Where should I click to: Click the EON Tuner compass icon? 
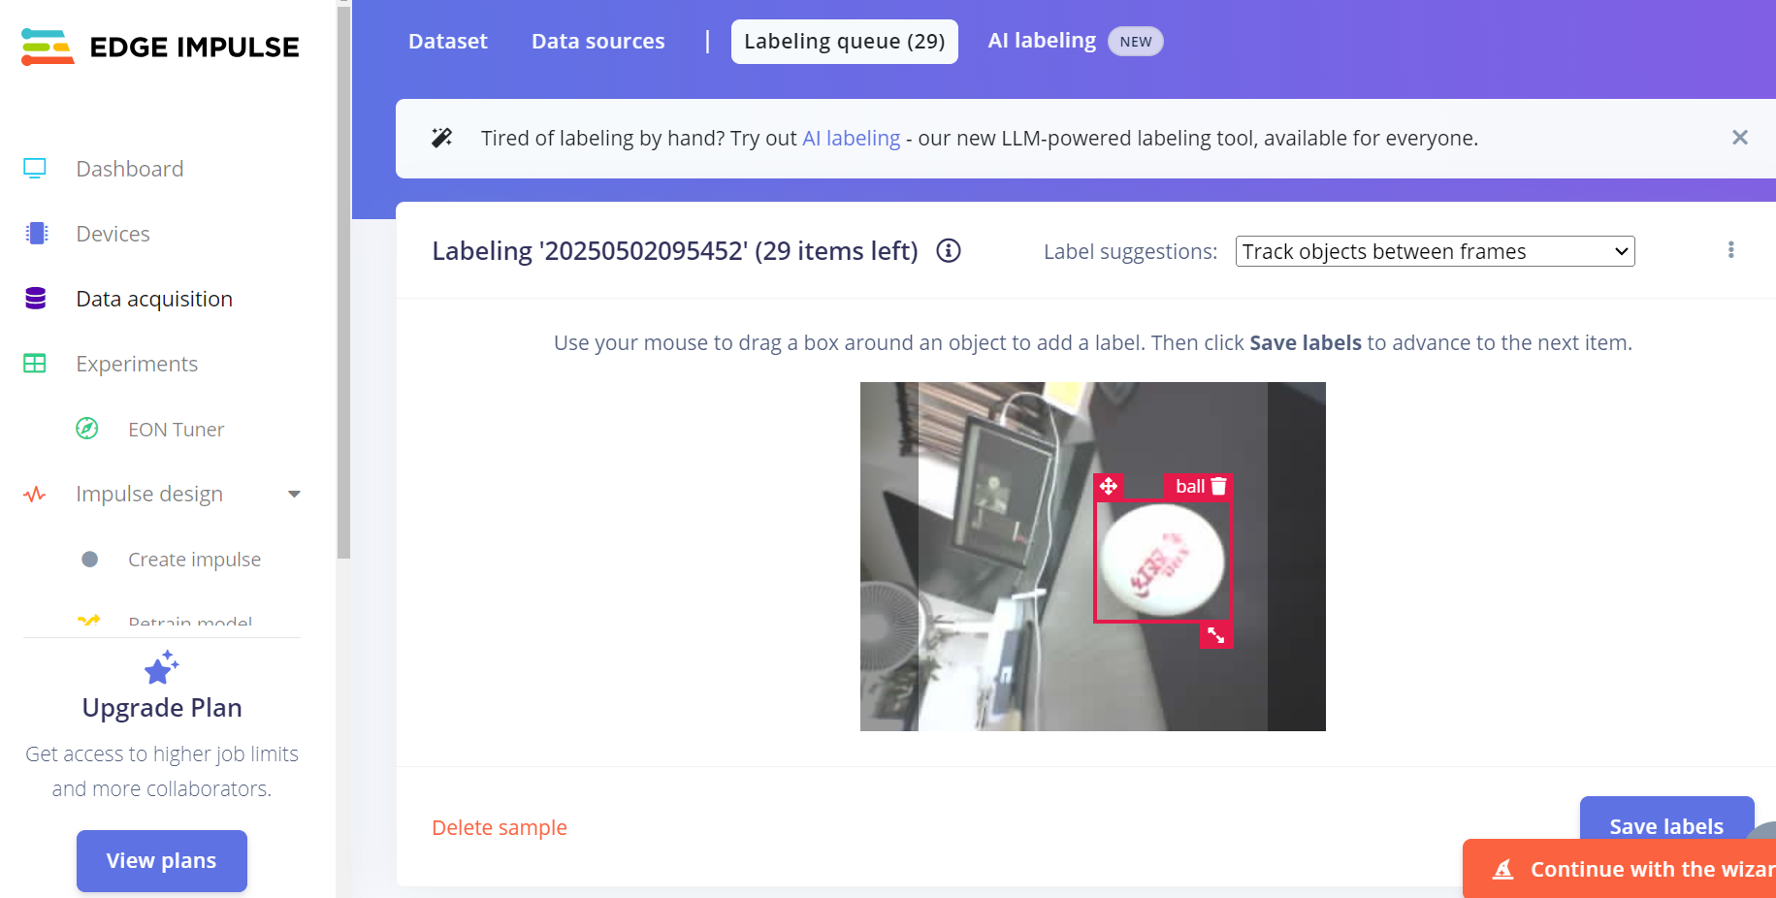tap(87, 429)
